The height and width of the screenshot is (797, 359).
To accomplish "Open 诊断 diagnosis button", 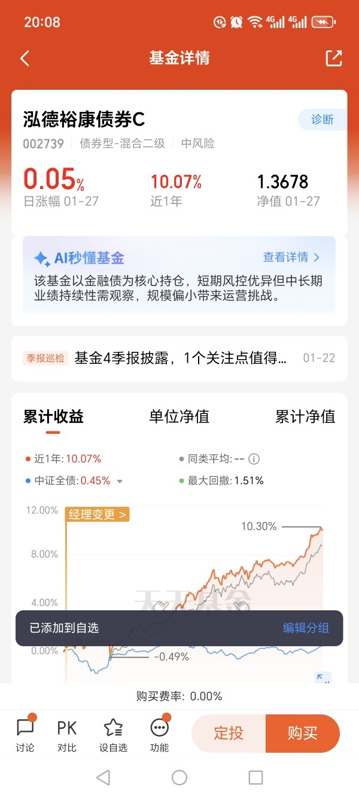I will [x=323, y=119].
